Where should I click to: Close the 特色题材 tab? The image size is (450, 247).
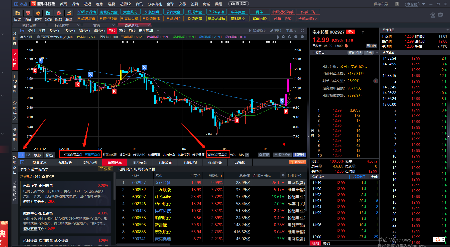point(78,25)
